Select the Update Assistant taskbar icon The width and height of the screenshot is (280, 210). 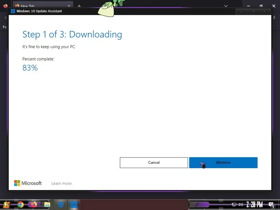pos(74,205)
